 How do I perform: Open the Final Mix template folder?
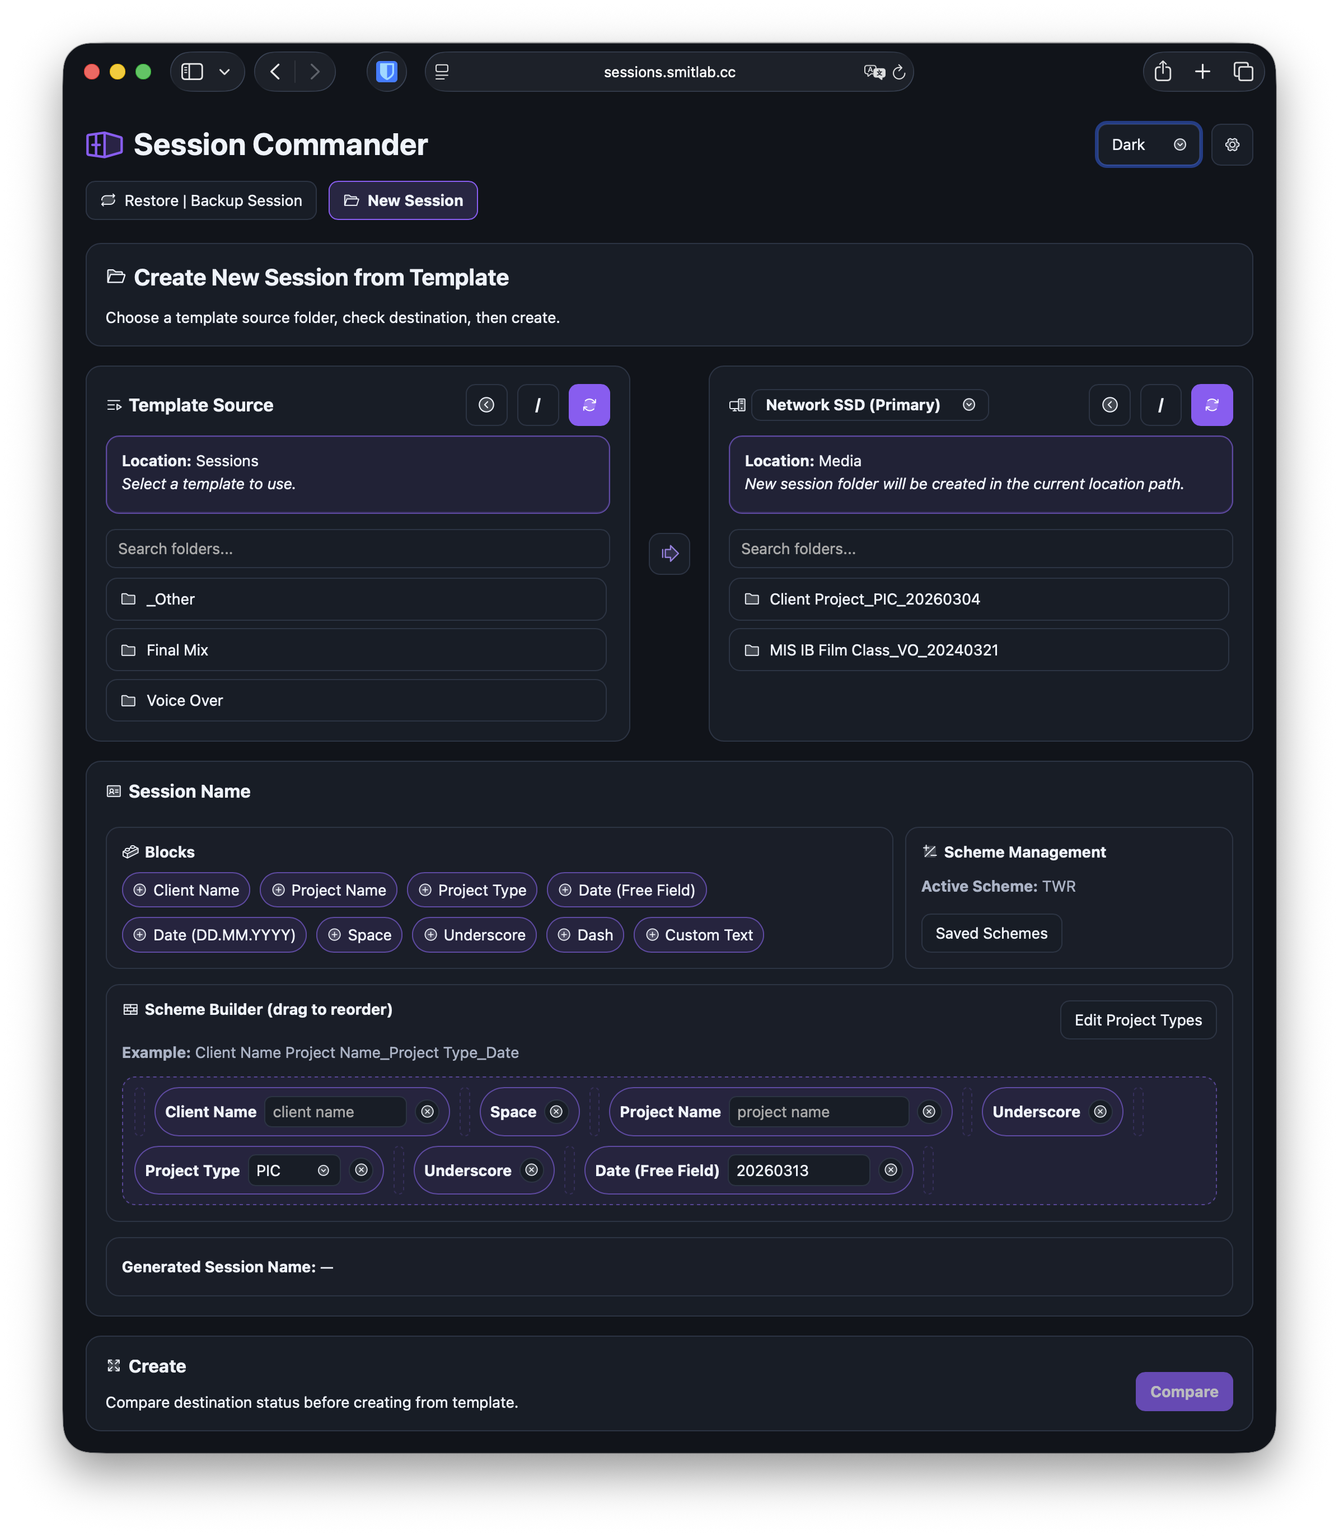355,650
